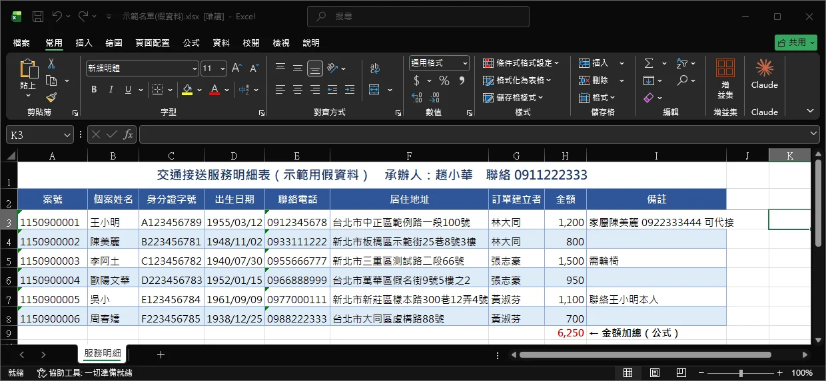The image size is (826, 381).
Task: Select the 服務明細 sheet tab
Action: point(103,354)
